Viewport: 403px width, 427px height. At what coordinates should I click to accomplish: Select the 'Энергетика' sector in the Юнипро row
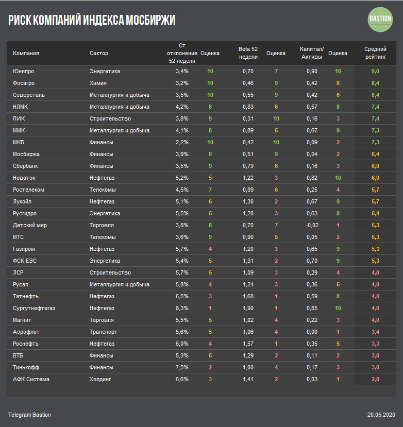105,72
